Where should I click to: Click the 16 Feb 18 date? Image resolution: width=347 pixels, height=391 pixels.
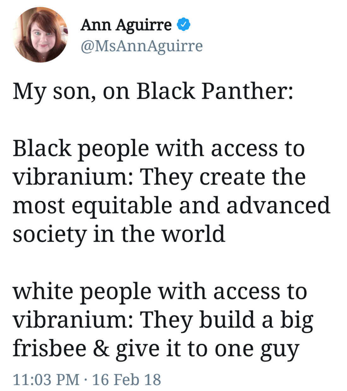[126, 379]
